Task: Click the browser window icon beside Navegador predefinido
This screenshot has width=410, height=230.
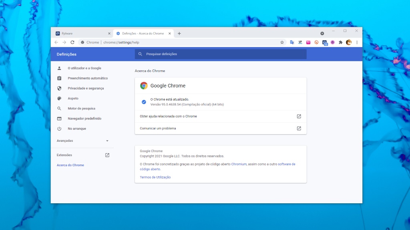Action: click(59, 119)
